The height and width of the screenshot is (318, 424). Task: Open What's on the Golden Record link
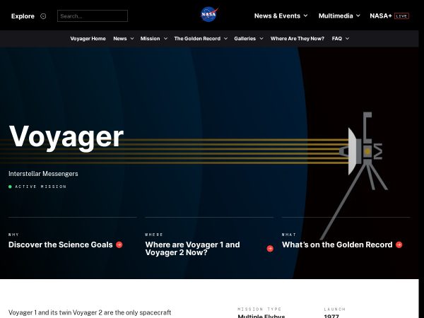(x=337, y=245)
